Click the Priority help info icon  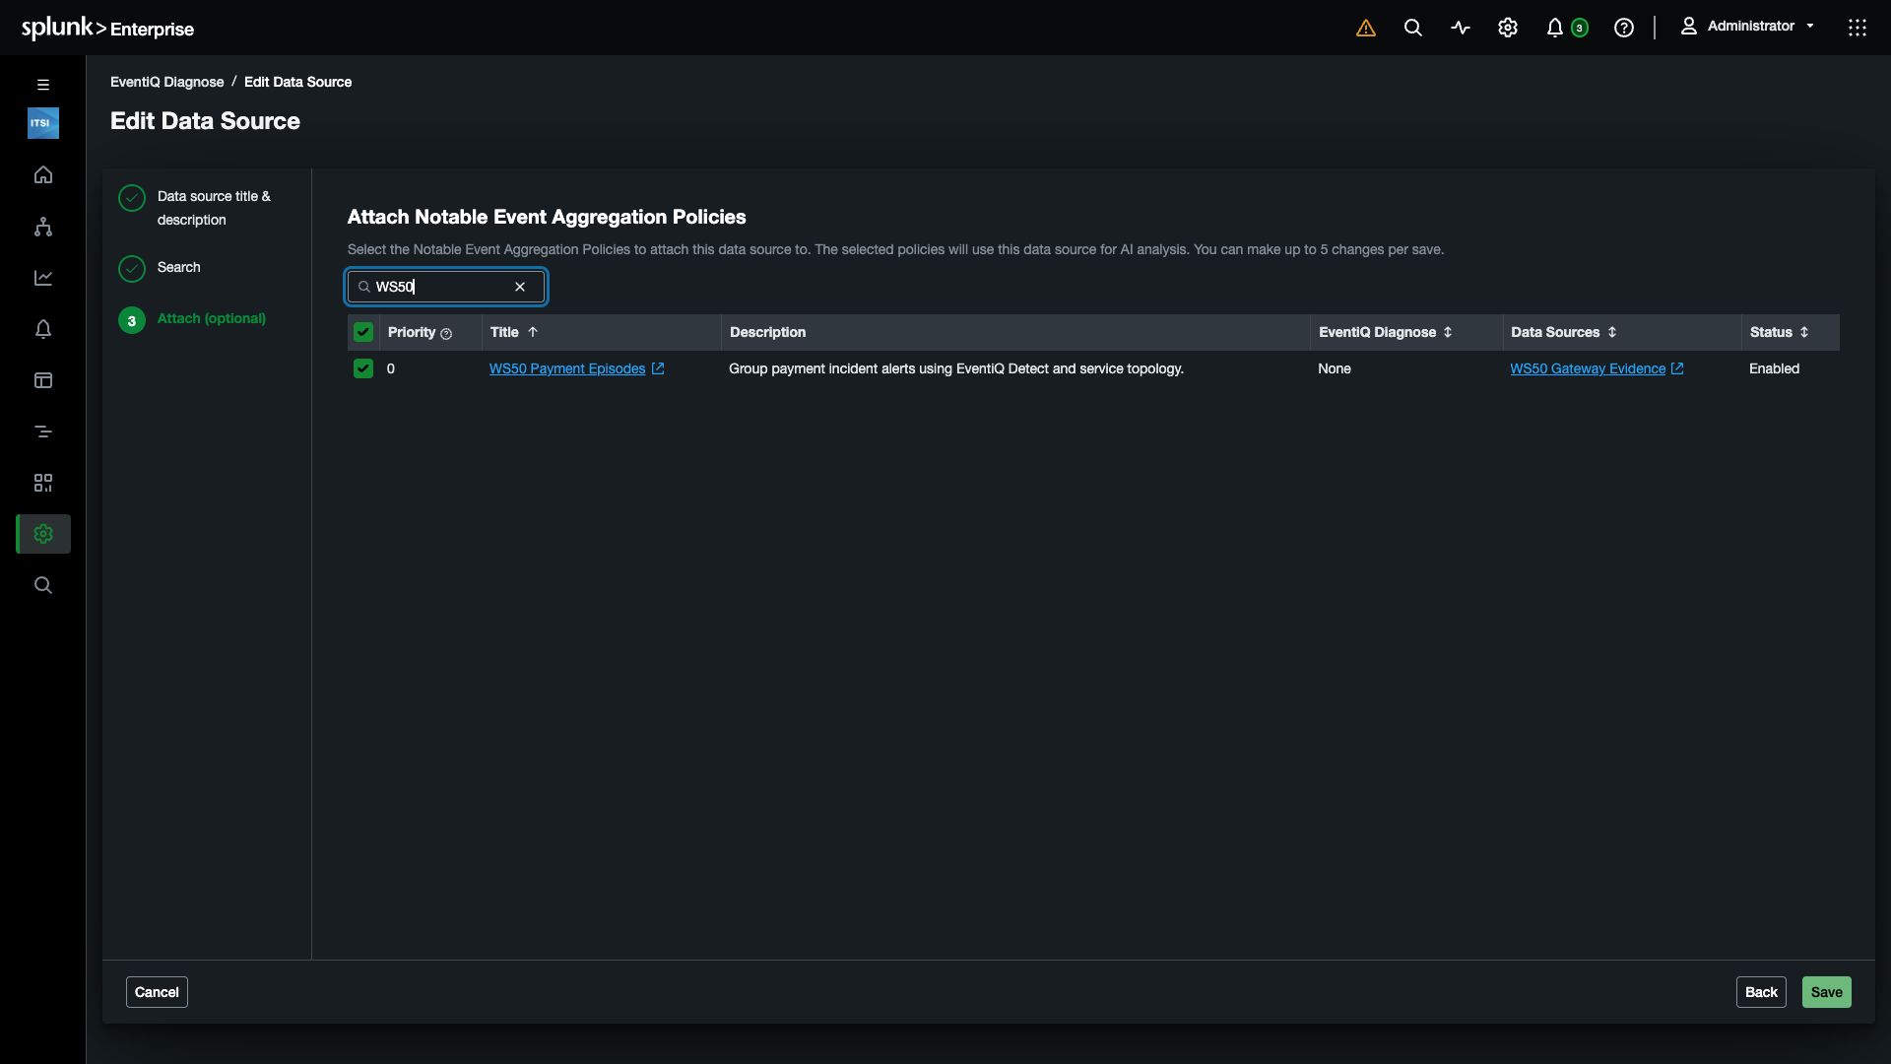pos(446,334)
